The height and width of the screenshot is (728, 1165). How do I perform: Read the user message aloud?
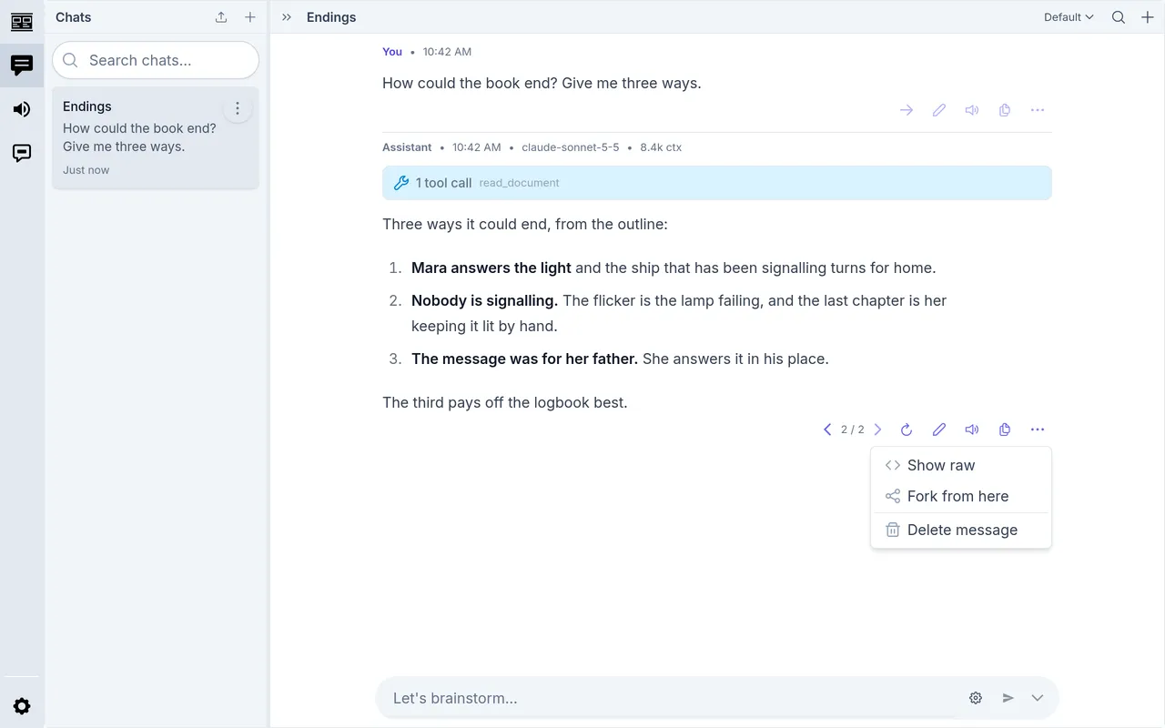[972, 110]
